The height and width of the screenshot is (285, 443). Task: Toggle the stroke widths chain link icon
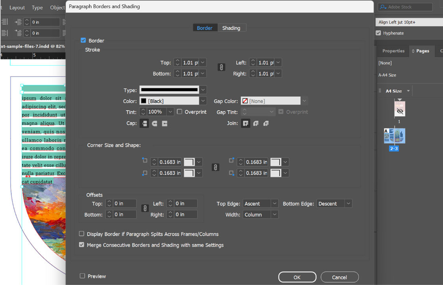[x=221, y=67]
